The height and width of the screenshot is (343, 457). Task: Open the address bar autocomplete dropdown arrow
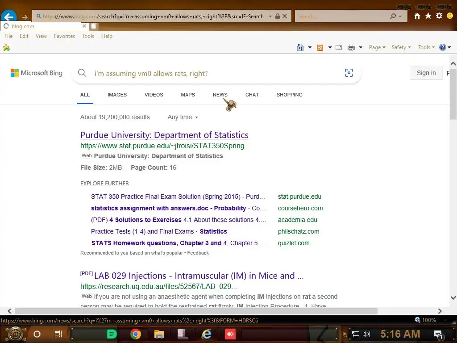(270, 17)
